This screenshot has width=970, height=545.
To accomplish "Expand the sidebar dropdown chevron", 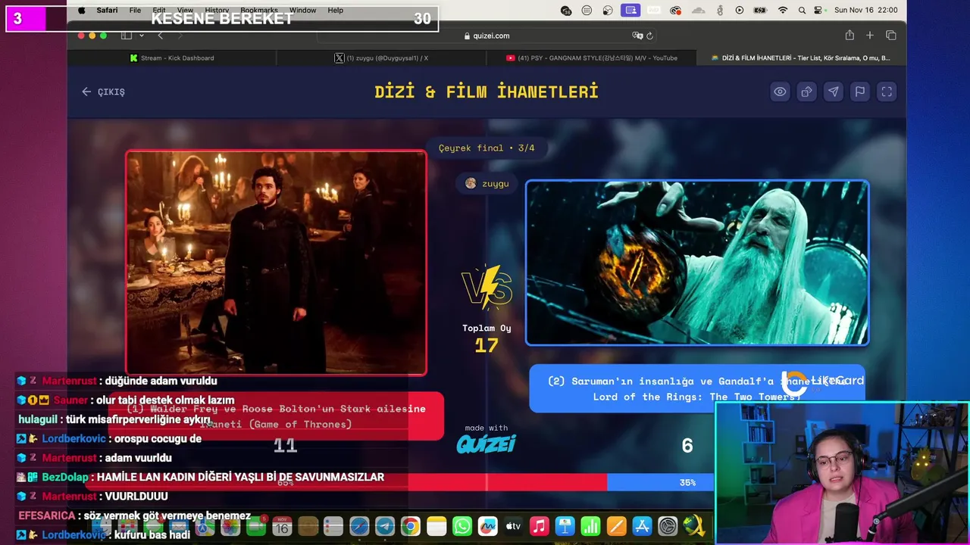I will pyautogui.click(x=141, y=36).
